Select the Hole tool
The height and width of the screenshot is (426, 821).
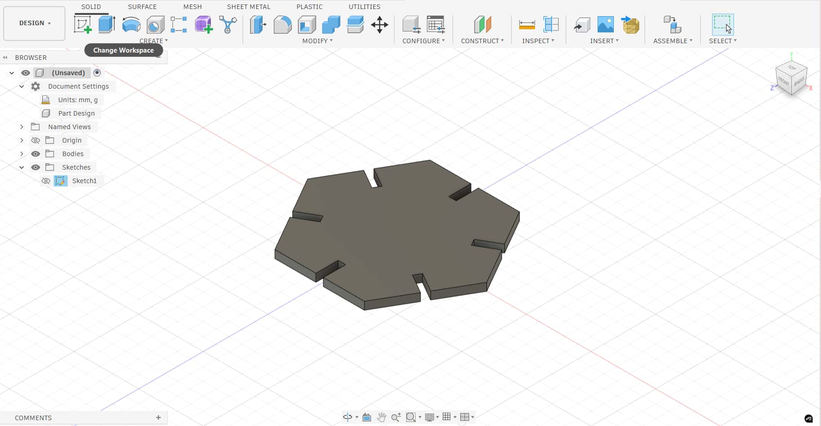click(x=155, y=24)
